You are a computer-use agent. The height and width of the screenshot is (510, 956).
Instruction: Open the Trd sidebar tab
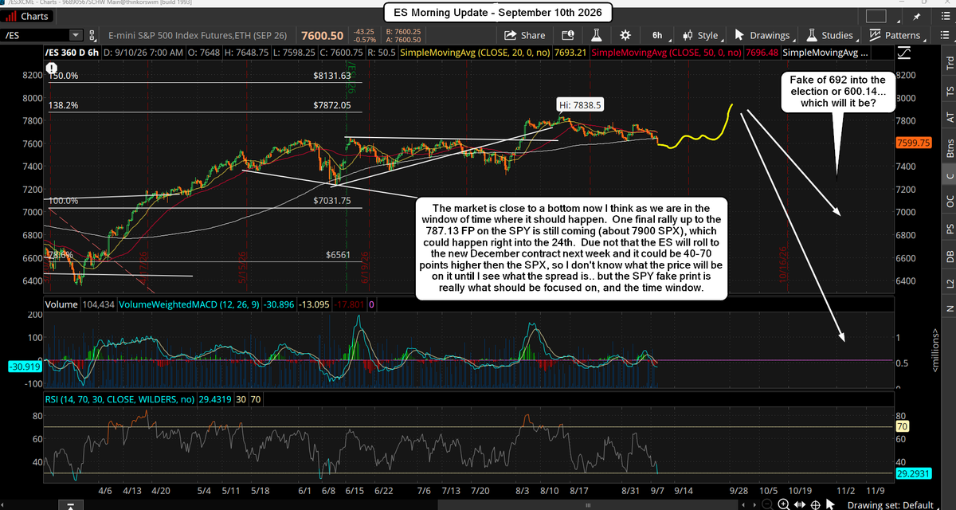948,63
